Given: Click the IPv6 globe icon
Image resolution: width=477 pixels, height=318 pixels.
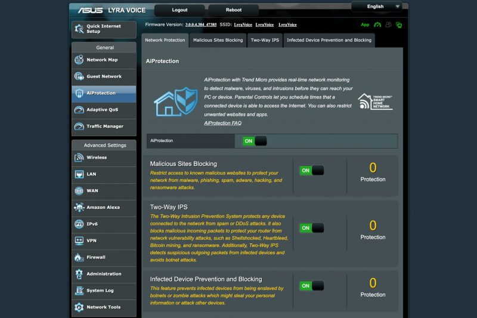Looking at the screenshot, I should (79, 224).
